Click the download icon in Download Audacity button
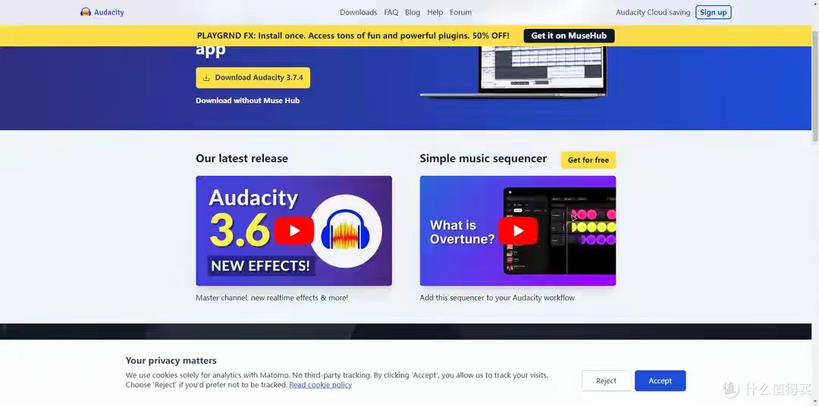 206,78
